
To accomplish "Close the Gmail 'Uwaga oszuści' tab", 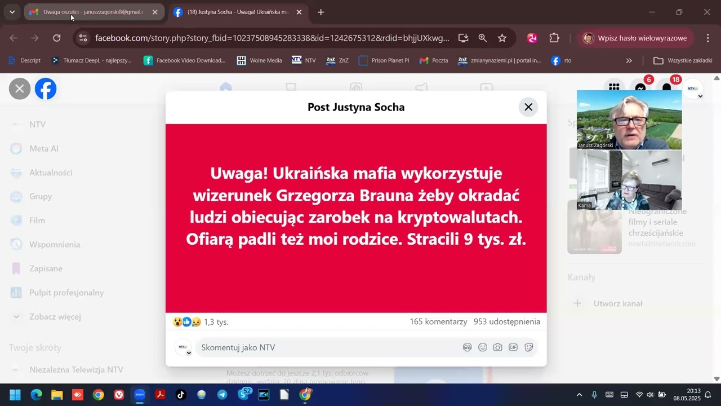I will pyautogui.click(x=155, y=12).
